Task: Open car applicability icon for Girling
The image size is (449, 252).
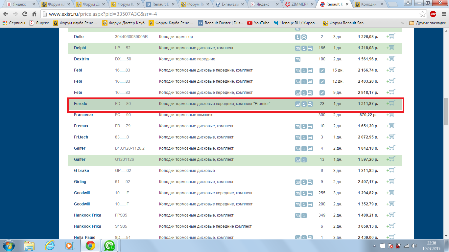Action: tap(310, 182)
